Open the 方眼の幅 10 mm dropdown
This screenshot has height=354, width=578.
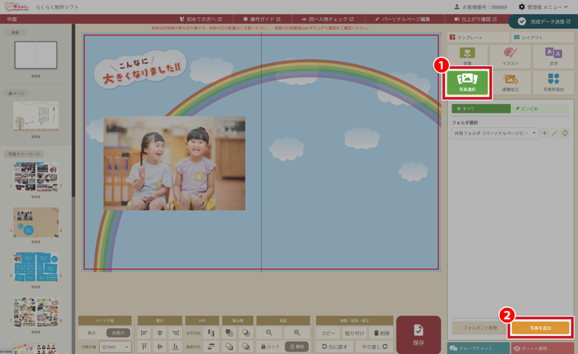(x=115, y=347)
